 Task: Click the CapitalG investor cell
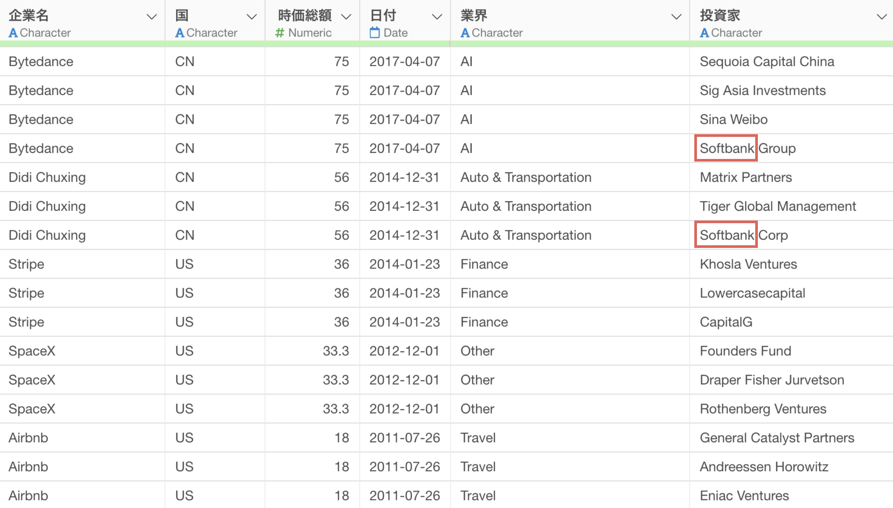[x=791, y=322]
